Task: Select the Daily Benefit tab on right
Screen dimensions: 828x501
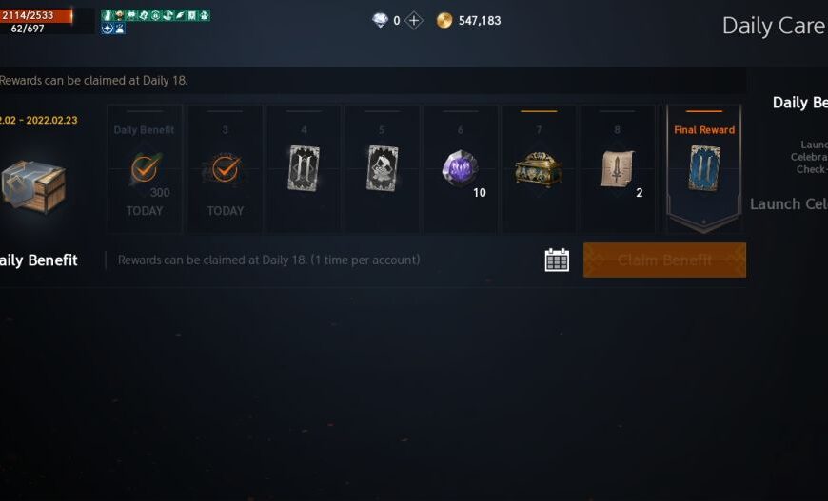Action: pyautogui.click(x=800, y=103)
